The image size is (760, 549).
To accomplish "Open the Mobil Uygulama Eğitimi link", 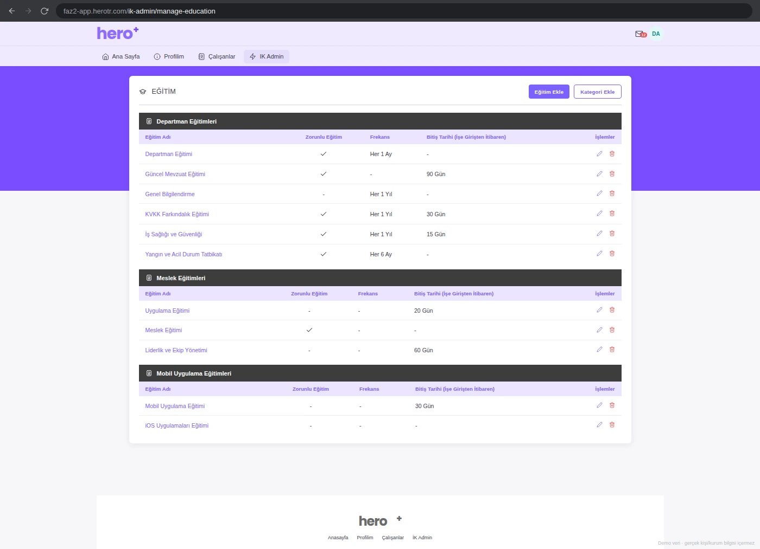I will click(175, 406).
